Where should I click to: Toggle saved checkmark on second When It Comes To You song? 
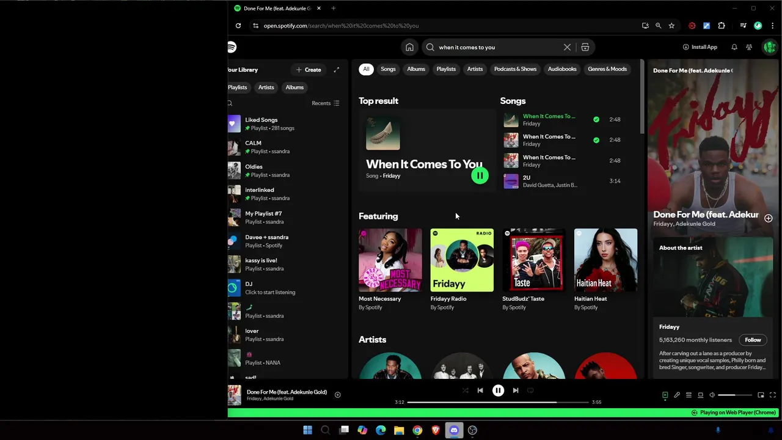(596, 140)
